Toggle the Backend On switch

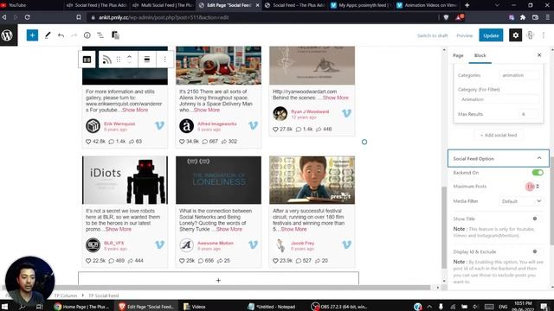tap(538, 173)
